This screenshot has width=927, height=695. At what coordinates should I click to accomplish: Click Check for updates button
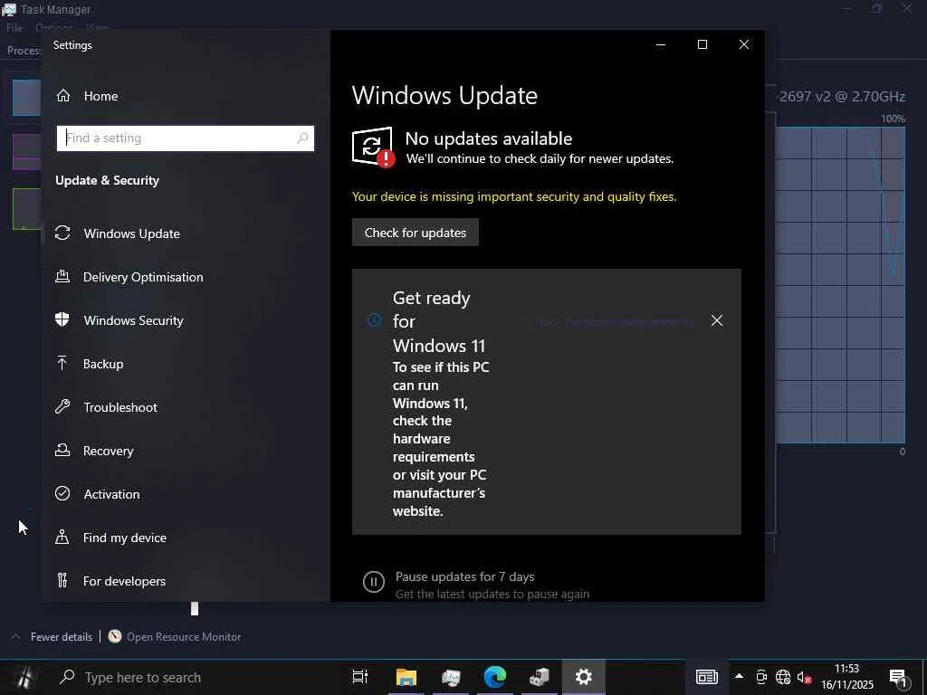[415, 233]
